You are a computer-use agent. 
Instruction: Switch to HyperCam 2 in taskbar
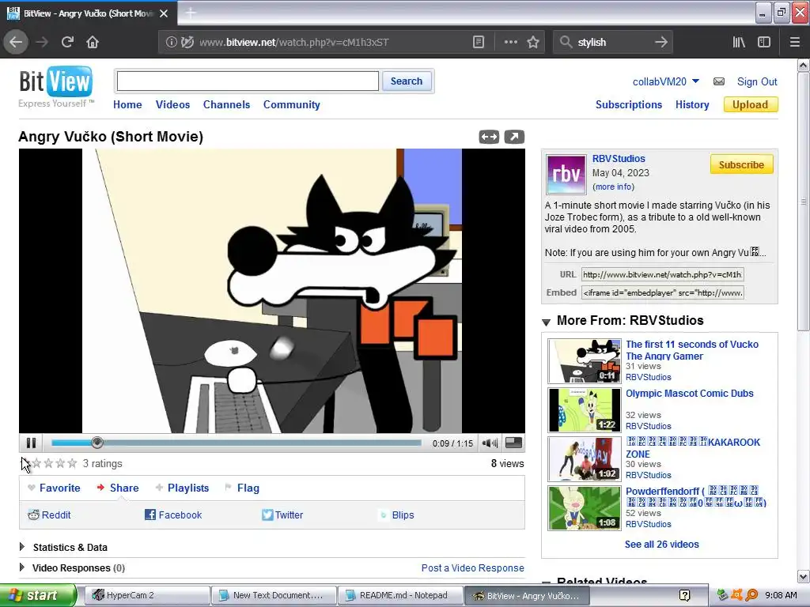click(147, 595)
